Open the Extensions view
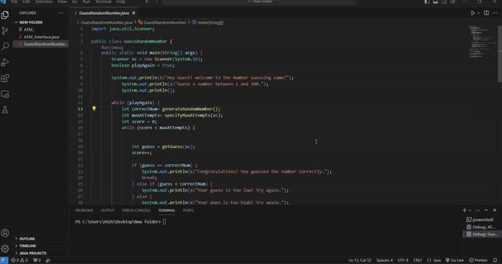This screenshot has width=502, height=264. pyautogui.click(x=5, y=78)
